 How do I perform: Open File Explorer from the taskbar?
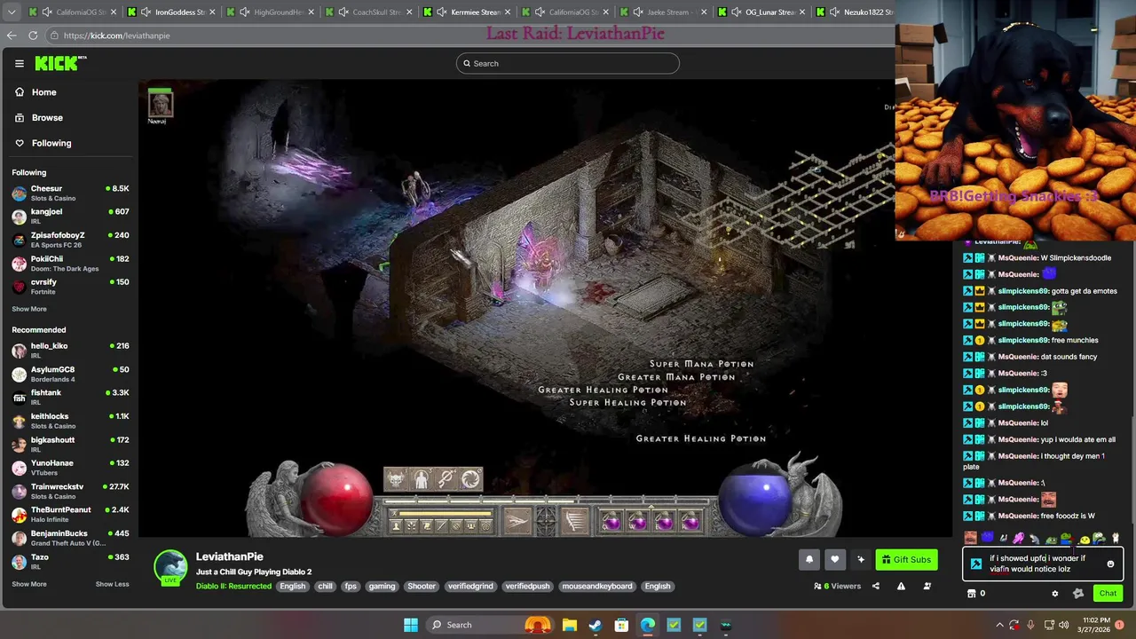[569, 625]
